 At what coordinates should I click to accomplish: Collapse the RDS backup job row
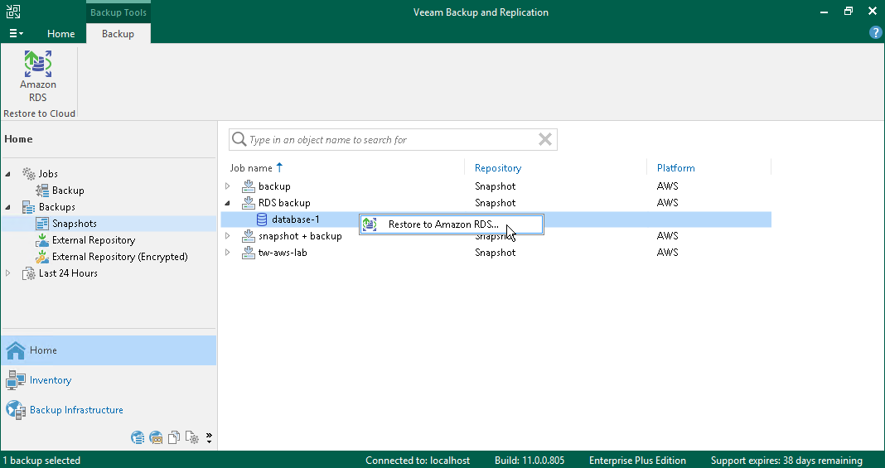click(228, 203)
